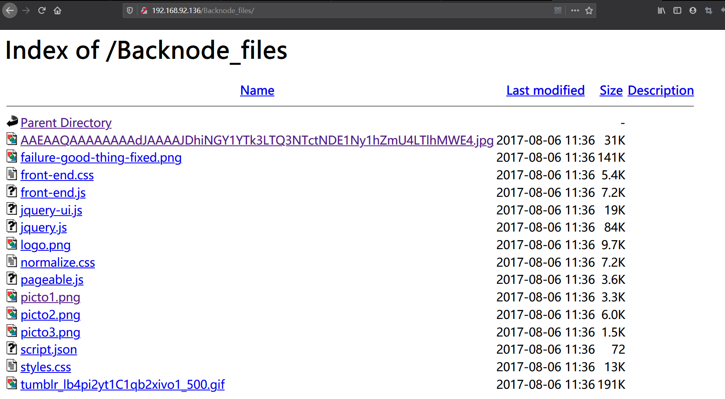
Task: Sort listing by Last modified column
Action: point(545,90)
